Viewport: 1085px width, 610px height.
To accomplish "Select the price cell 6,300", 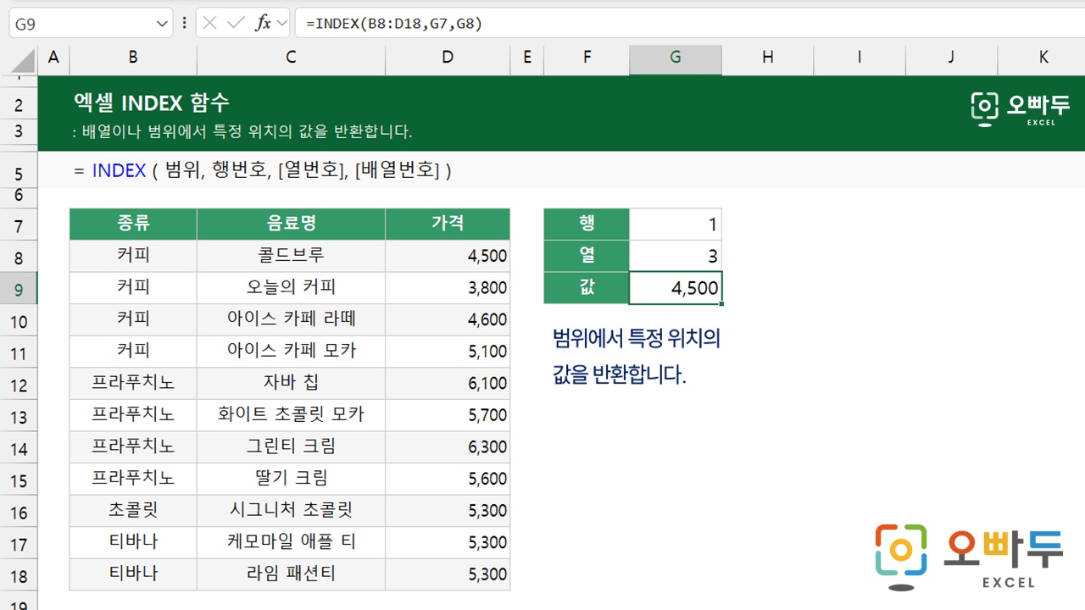I will pos(448,446).
